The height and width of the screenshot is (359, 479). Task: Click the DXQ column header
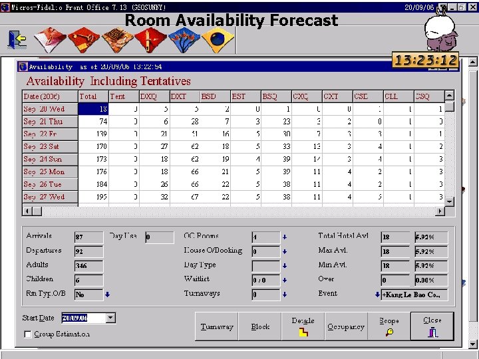(154, 96)
